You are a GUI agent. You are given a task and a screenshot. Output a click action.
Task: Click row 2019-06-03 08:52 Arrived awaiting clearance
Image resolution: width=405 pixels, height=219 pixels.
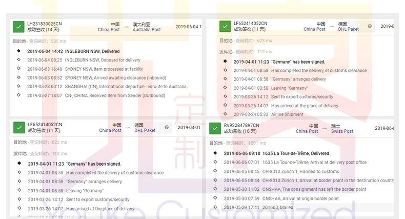(96, 78)
